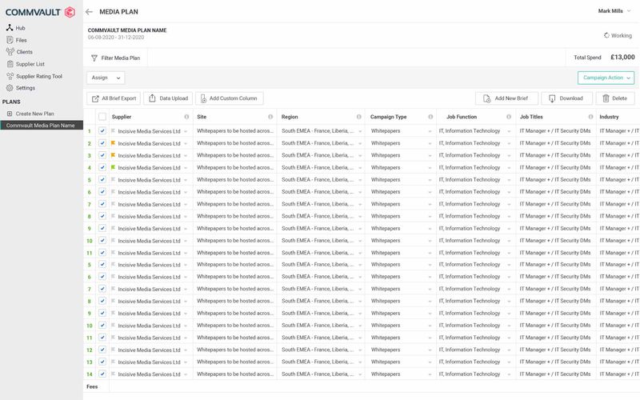The image size is (640, 400).
Task: Open job function dropdown in row 1
Action: click(509, 131)
